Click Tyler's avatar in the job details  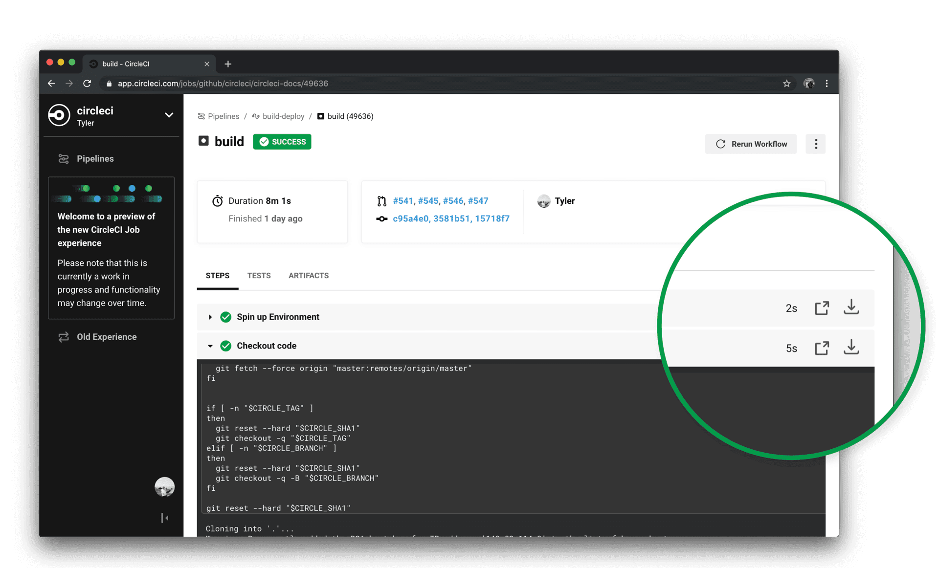click(x=544, y=201)
